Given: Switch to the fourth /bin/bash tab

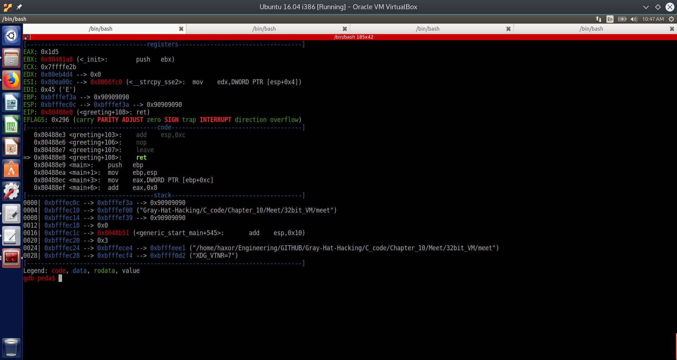Looking at the screenshot, I should point(591,29).
